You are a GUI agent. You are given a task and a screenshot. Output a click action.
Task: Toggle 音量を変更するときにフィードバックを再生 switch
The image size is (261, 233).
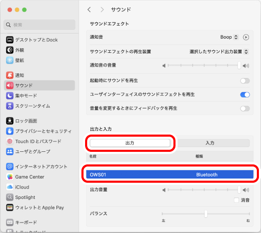tap(245, 108)
